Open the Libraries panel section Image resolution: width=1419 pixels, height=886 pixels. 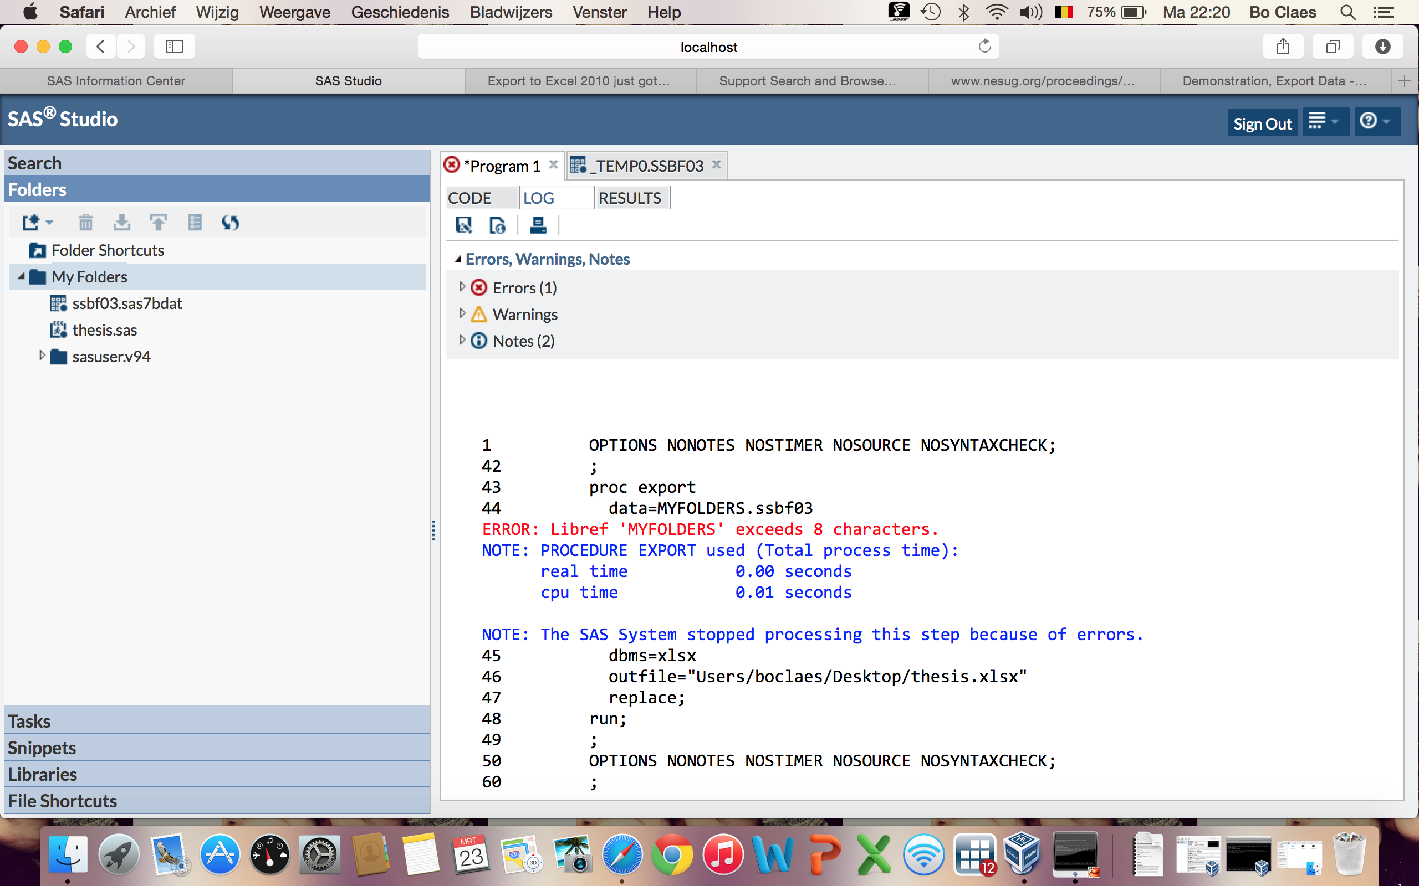tap(217, 774)
